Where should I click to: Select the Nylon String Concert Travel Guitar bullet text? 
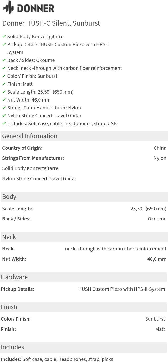point(44,115)
